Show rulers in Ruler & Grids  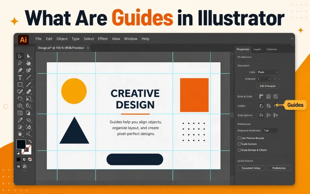[261, 96]
